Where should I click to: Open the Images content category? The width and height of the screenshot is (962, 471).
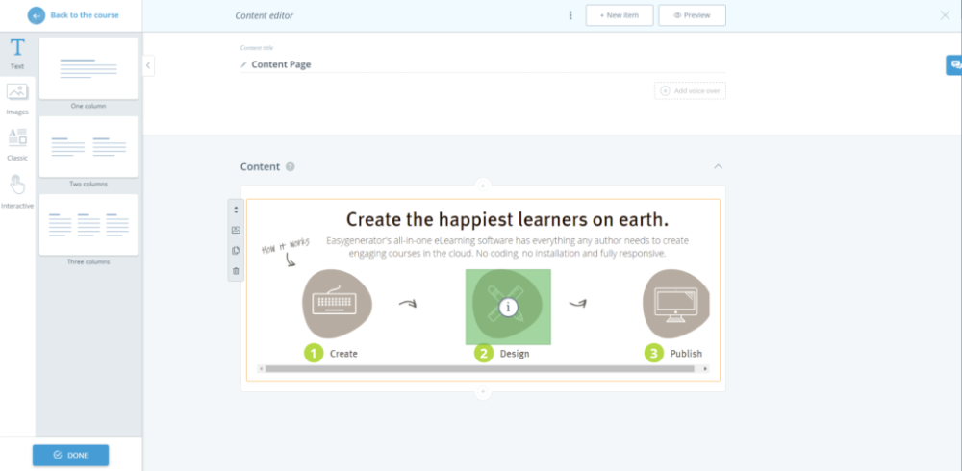point(17,99)
